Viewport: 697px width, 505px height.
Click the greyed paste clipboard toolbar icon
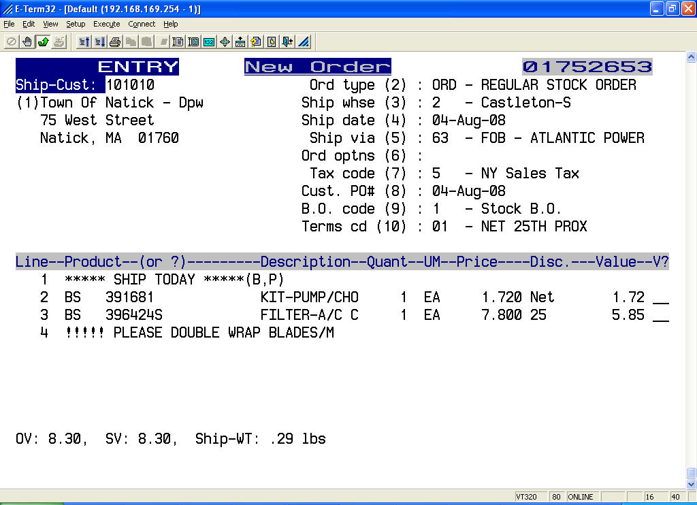tap(146, 42)
